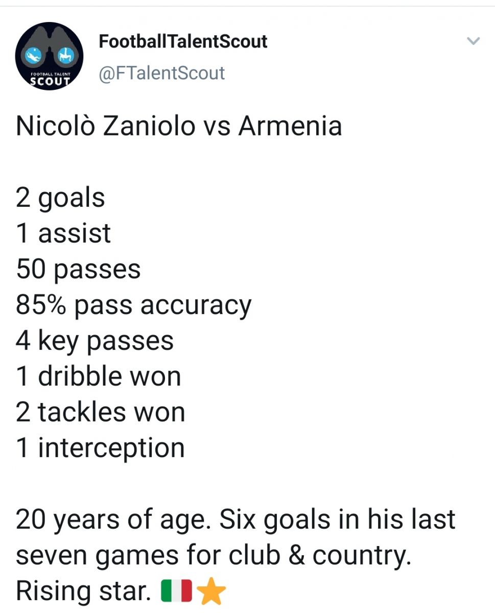Click the '50 passes' stat line

pyautogui.click(x=78, y=269)
